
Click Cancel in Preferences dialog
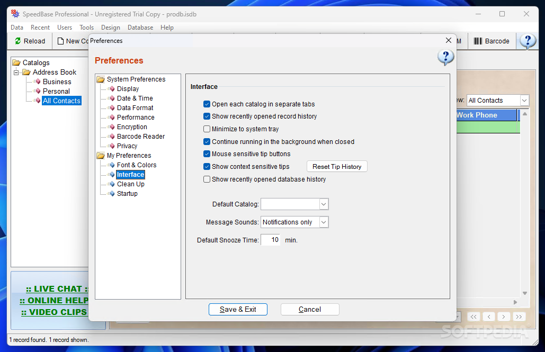pyautogui.click(x=310, y=310)
